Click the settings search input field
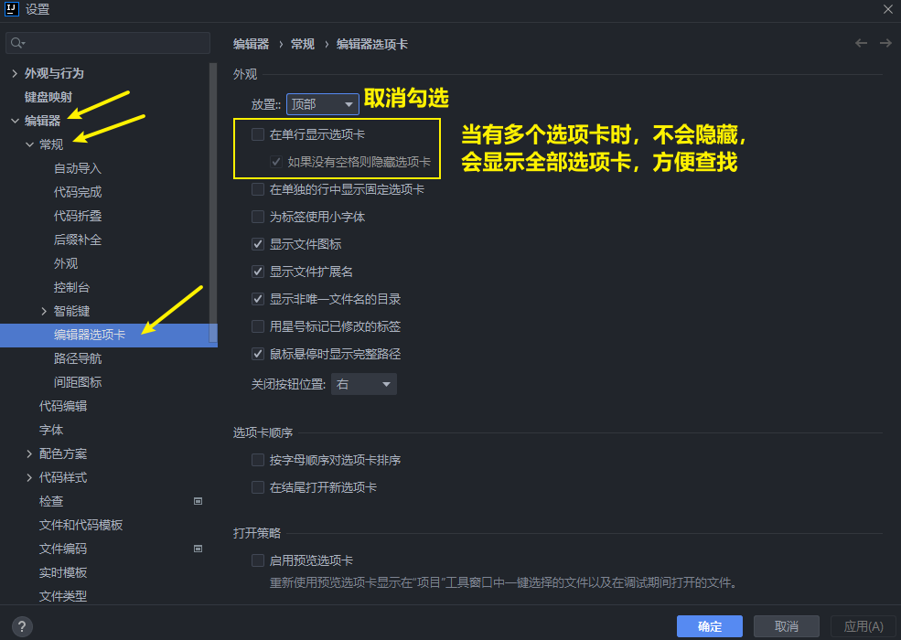This screenshot has width=901, height=640. 114,44
